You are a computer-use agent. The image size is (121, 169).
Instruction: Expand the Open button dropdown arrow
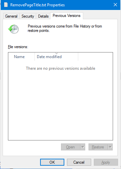(x=83, y=147)
